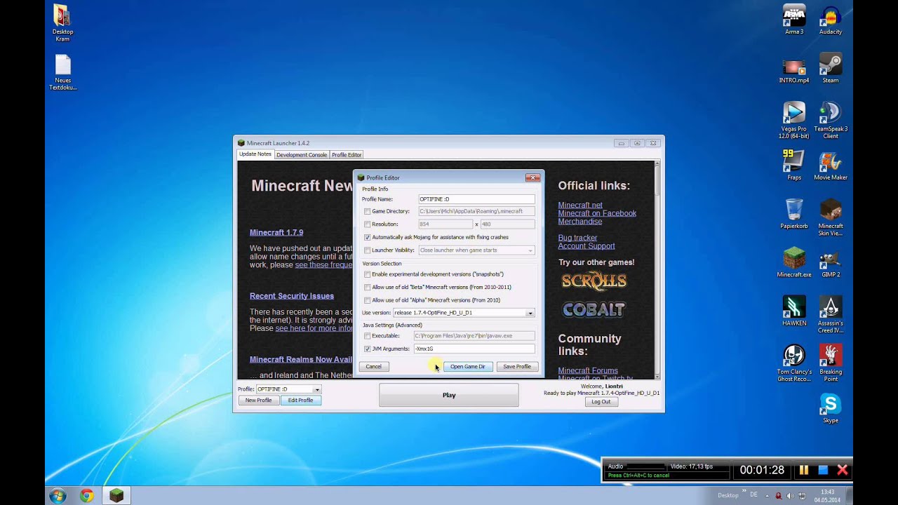The image size is (898, 505).
Task: Open the Use version dropdown
Action: coord(464,313)
